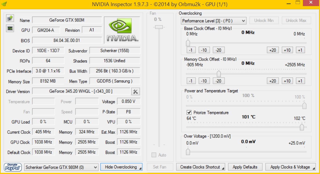Click the Driver Version field
The image size is (320, 174).
point(81,91)
